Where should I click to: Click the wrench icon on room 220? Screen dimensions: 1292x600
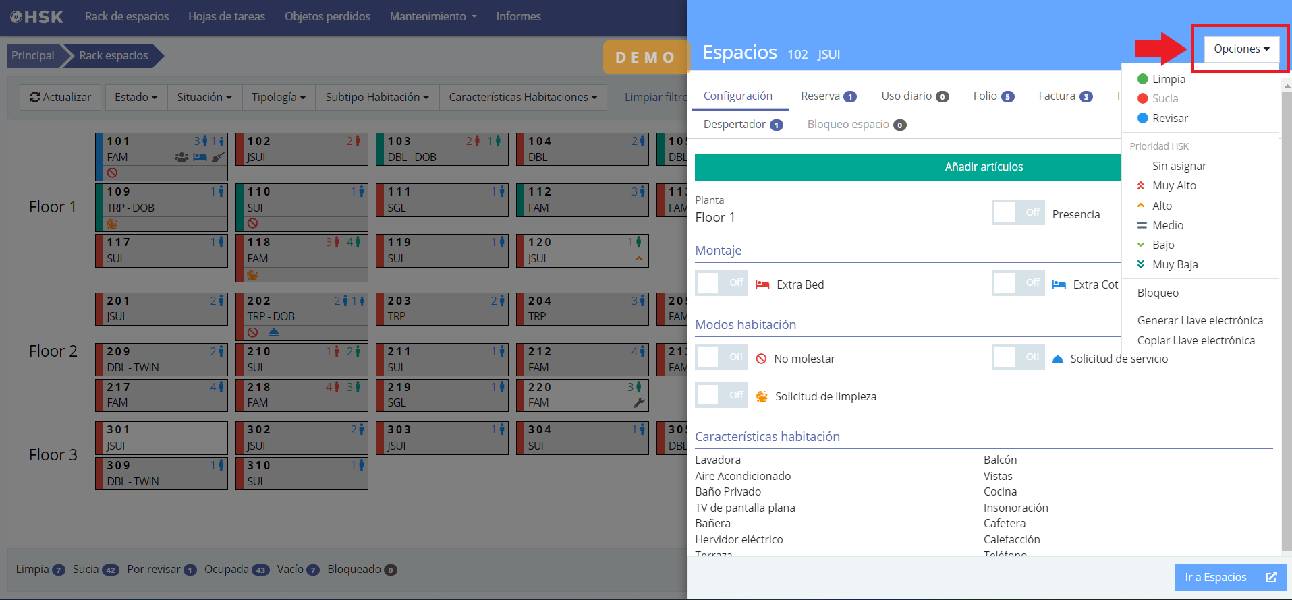[x=639, y=403]
